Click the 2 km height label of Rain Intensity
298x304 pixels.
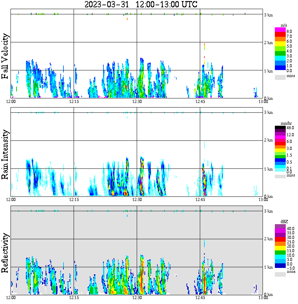tap(269, 140)
